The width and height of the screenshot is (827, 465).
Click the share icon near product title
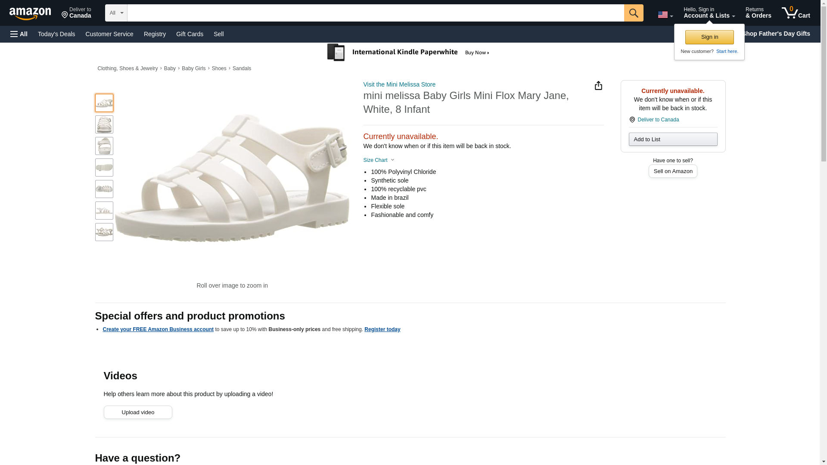point(598,86)
